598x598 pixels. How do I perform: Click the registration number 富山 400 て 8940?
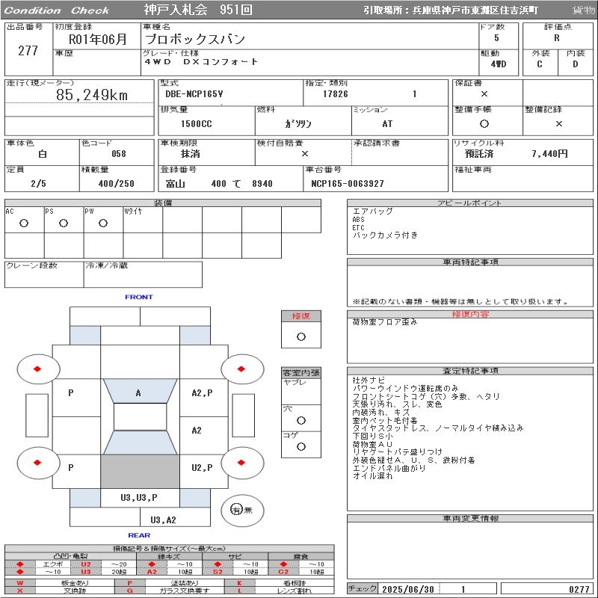click(x=219, y=184)
